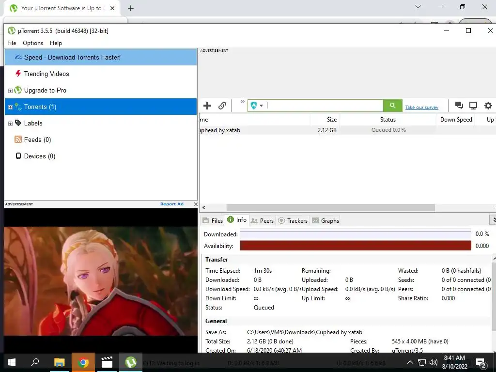Expand the hidden toolbar chevron overflow
496x372 pixels.
(242, 102)
